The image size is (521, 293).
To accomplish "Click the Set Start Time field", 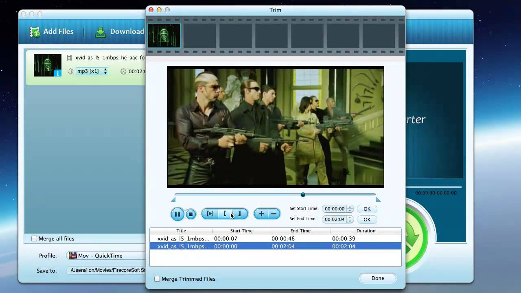I will (335, 209).
